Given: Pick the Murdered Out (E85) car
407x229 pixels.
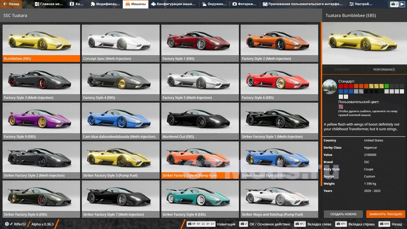Looking at the screenshot, I should click(200, 121).
